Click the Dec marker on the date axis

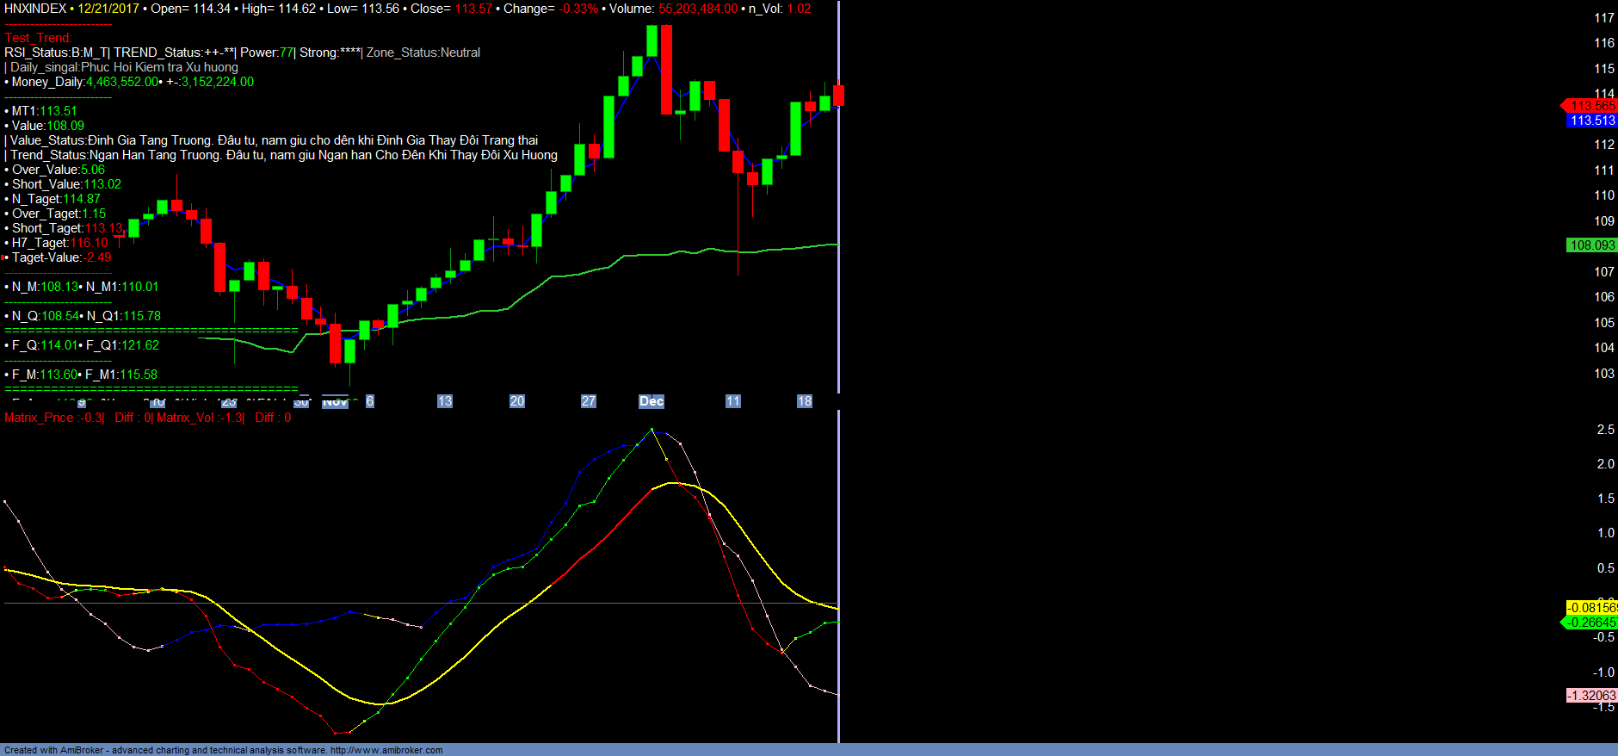tap(652, 401)
